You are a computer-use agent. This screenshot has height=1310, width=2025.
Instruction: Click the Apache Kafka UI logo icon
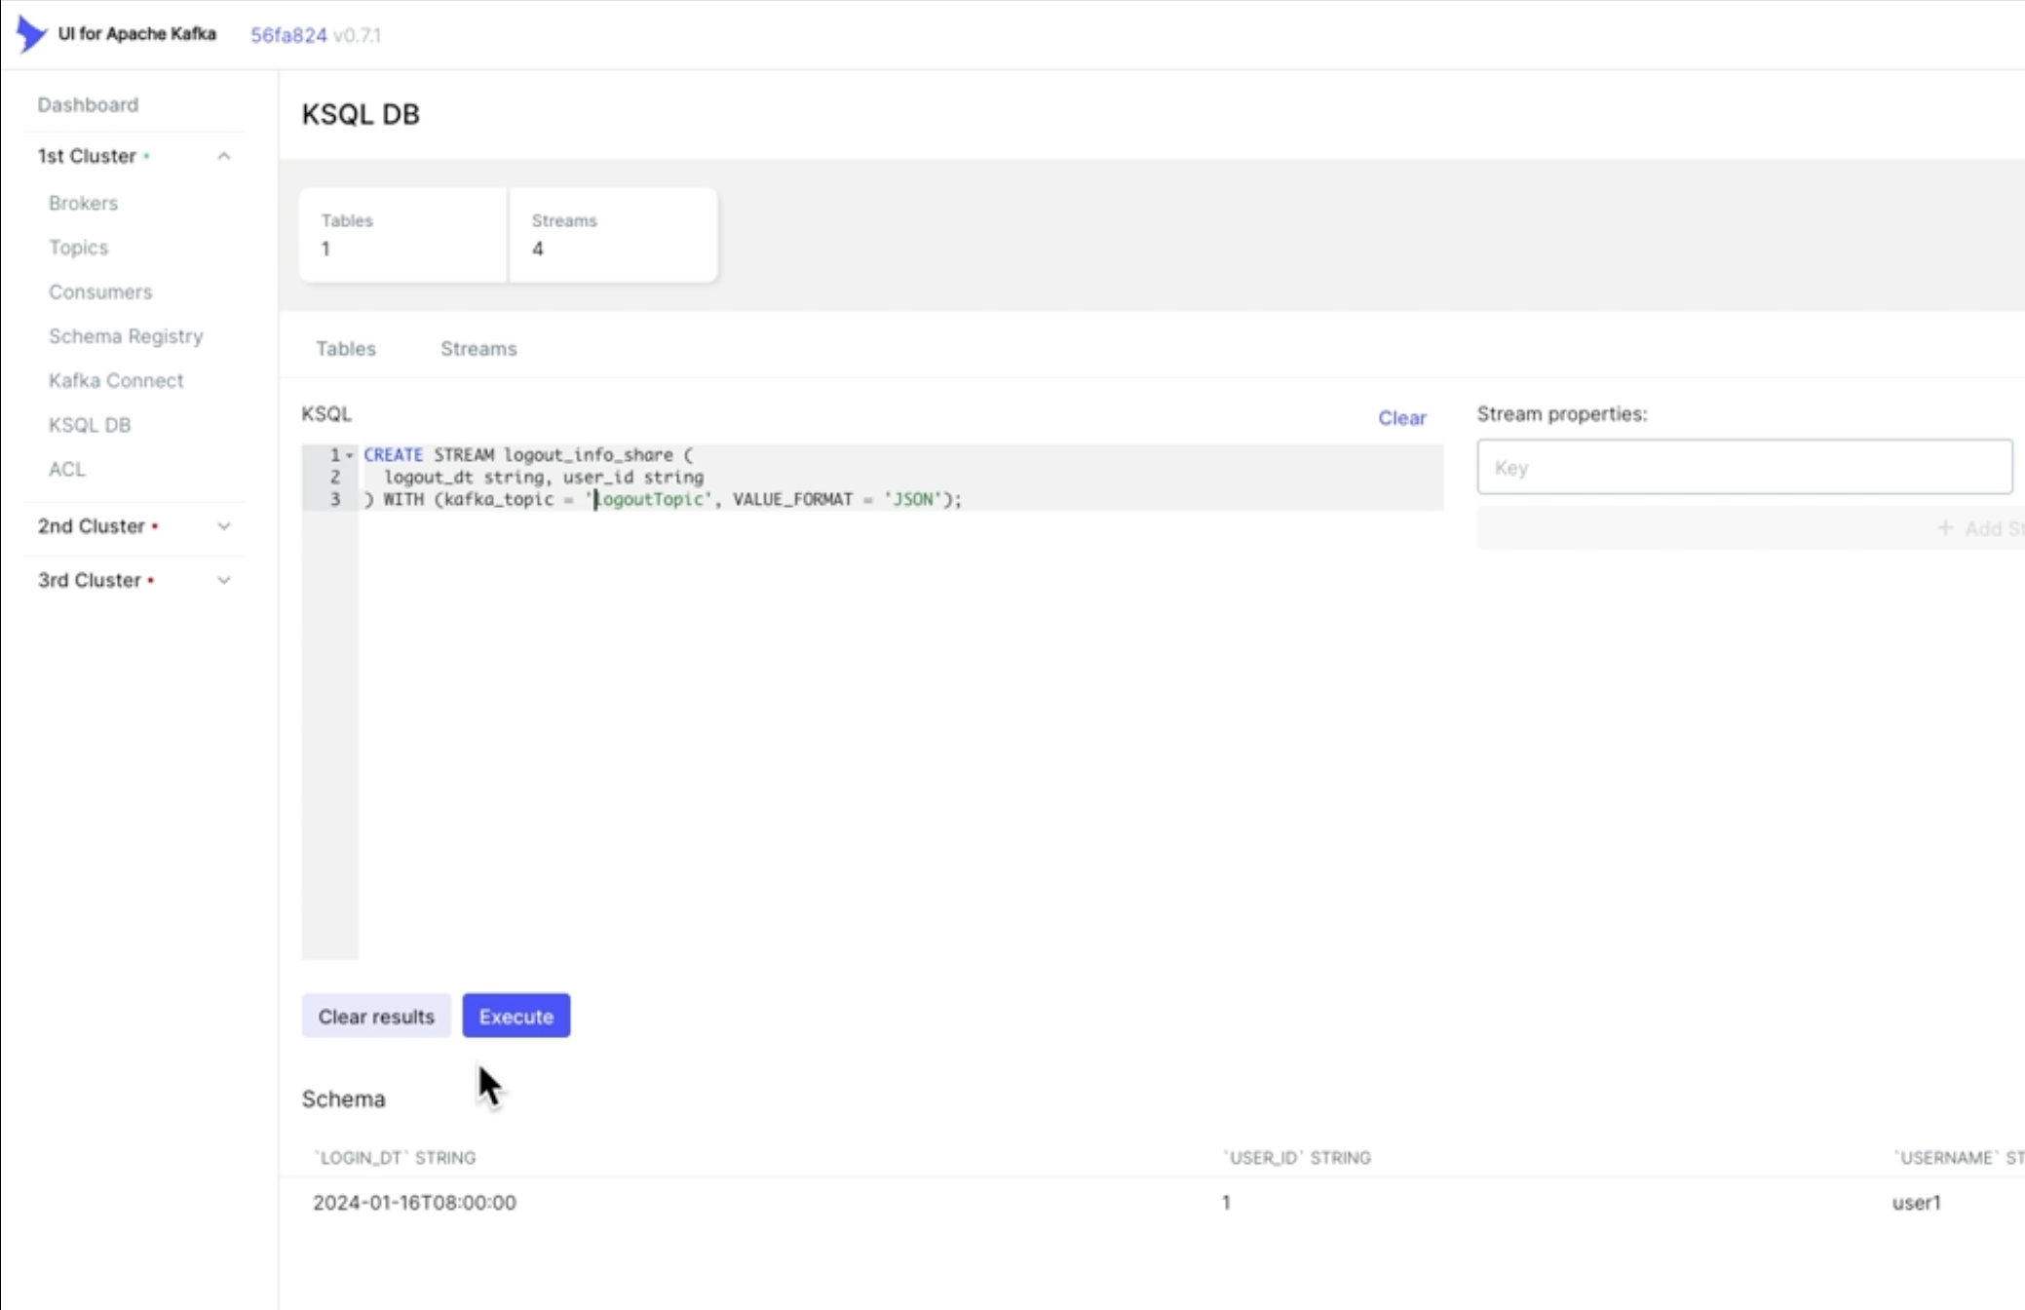31,34
